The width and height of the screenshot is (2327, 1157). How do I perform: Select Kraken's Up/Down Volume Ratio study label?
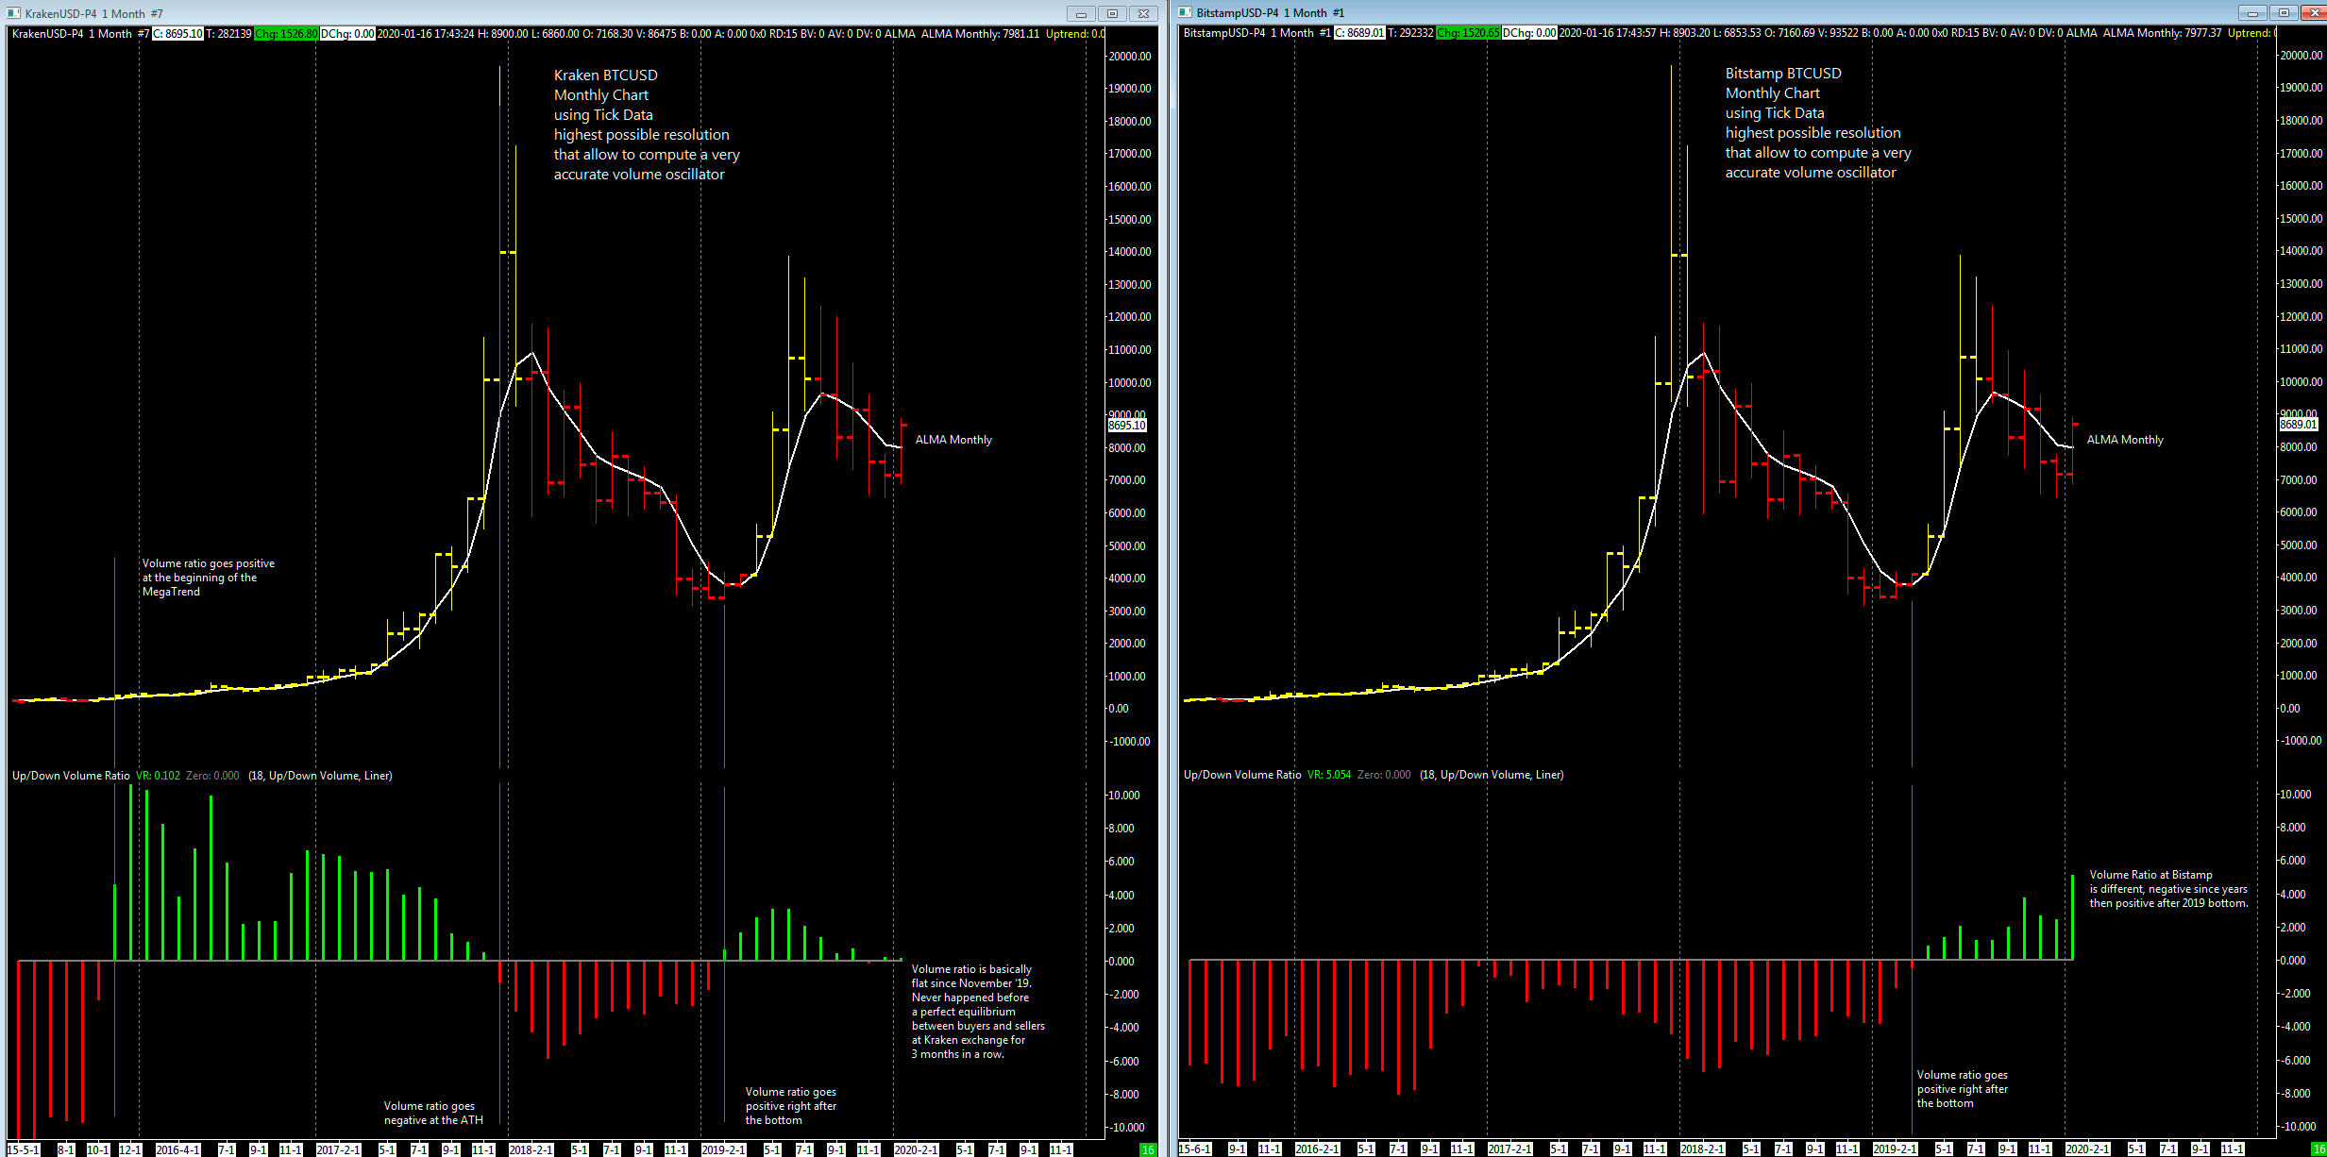coord(71,776)
